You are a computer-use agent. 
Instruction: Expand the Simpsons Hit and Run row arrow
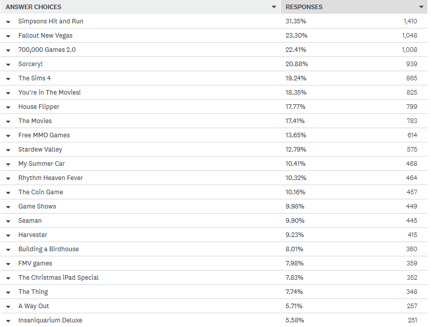pos(8,22)
